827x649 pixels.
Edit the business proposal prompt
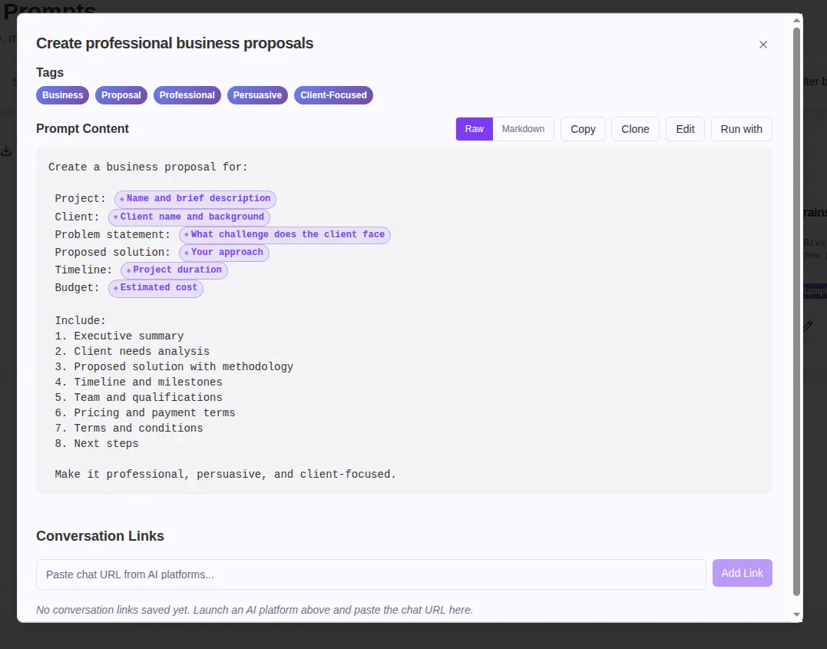(685, 129)
